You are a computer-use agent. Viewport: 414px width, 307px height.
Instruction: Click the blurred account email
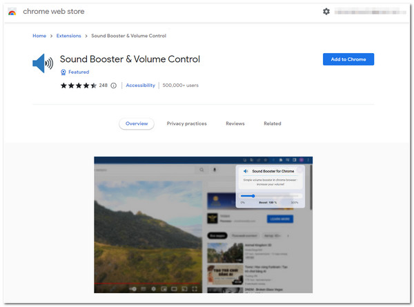coord(370,12)
